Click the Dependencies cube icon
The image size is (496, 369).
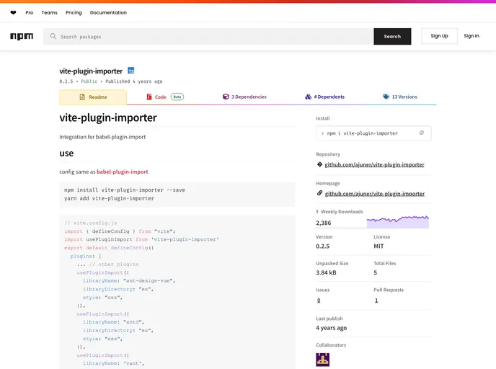226,97
